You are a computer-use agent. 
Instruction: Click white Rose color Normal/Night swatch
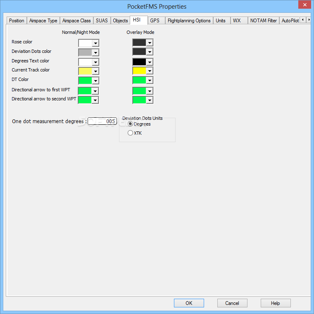point(85,43)
